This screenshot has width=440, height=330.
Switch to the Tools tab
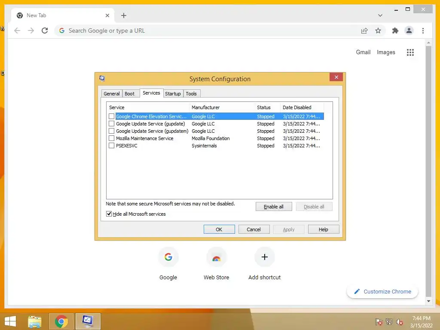pos(191,93)
